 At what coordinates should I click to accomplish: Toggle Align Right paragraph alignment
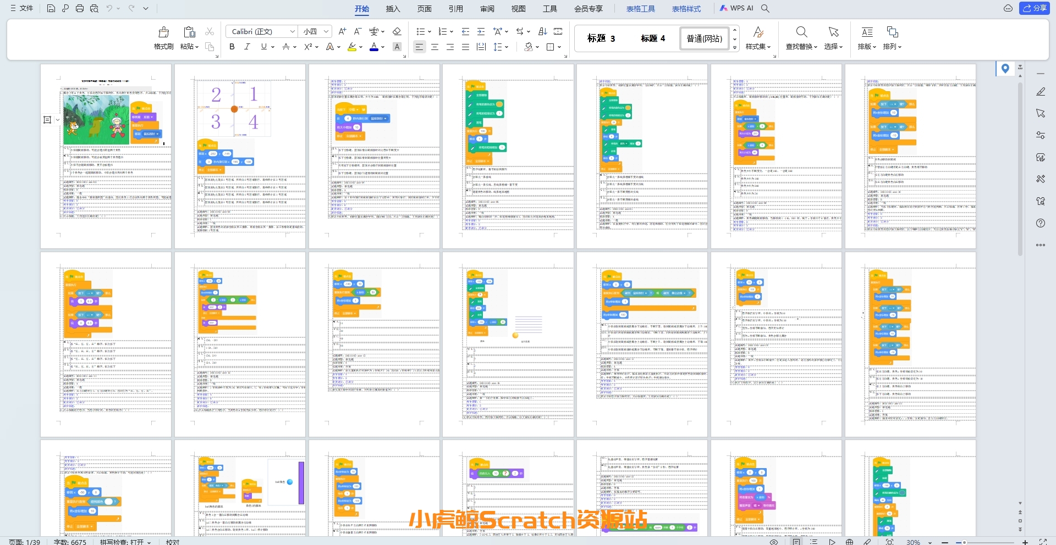(450, 47)
